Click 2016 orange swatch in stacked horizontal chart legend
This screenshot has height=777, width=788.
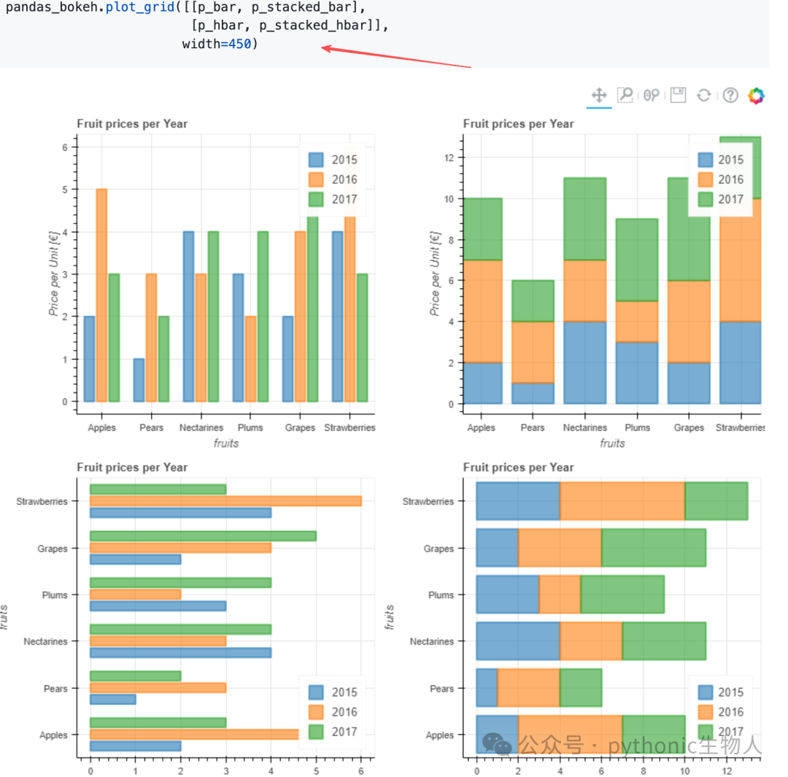706,711
